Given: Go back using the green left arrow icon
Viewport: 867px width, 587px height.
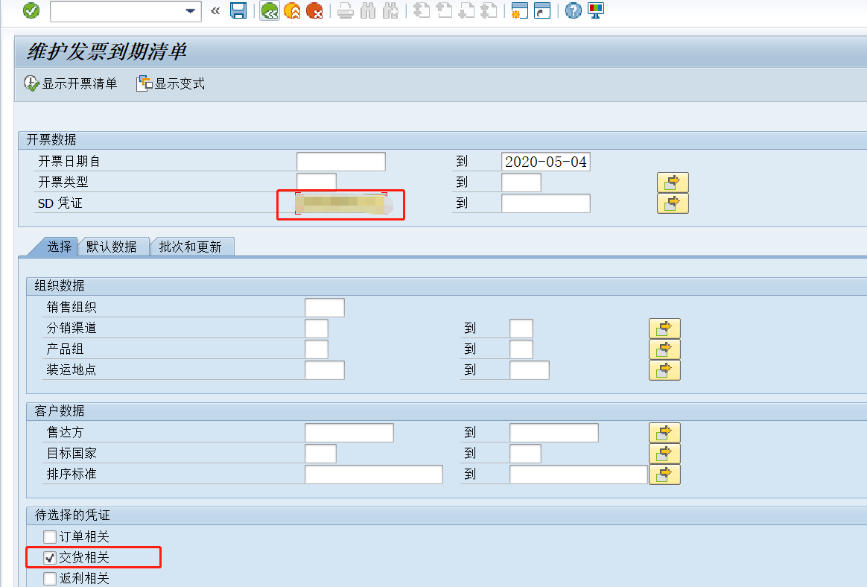Looking at the screenshot, I should tap(269, 11).
